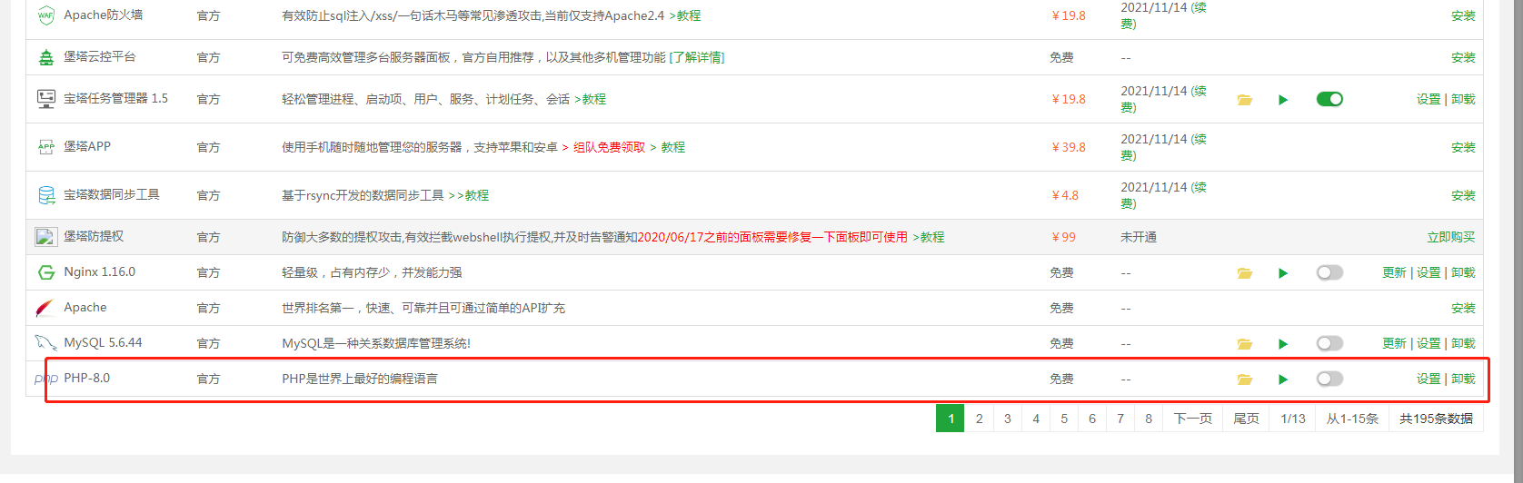1523x483 pixels.
Task: Go to pagination page 8
Action: click(1149, 419)
